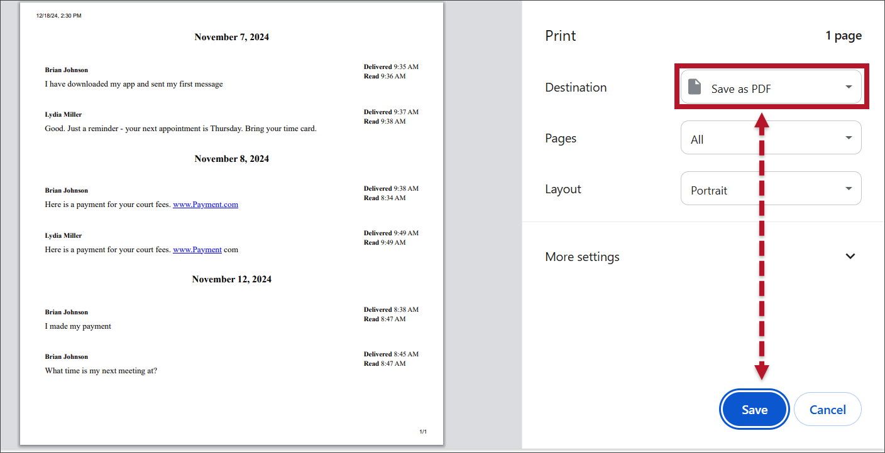Click the PDF file icon in Destination field
The image size is (885, 453).
tap(695, 87)
